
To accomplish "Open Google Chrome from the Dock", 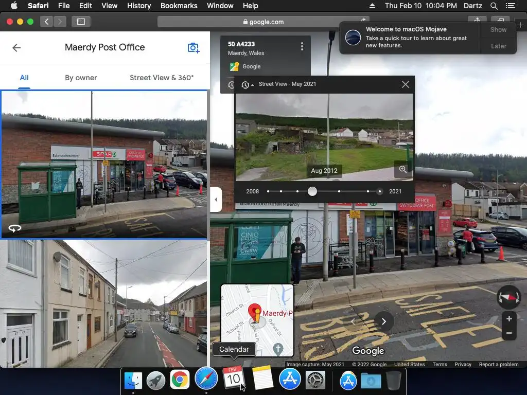I will point(180,380).
